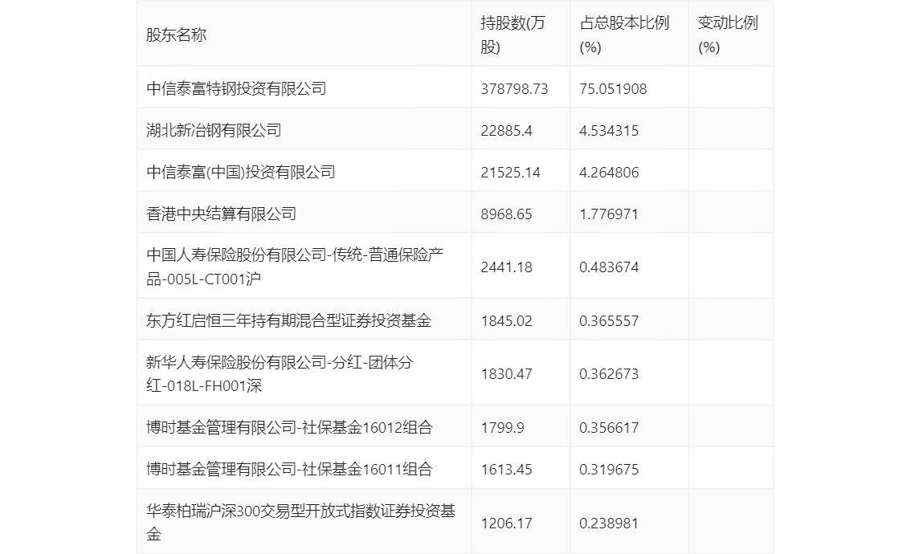Screen dimensions: 911x554
Task: Select shareholder 新华人寿保险股份有限公司-分红-团体分红
Action: click(x=280, y=373)
